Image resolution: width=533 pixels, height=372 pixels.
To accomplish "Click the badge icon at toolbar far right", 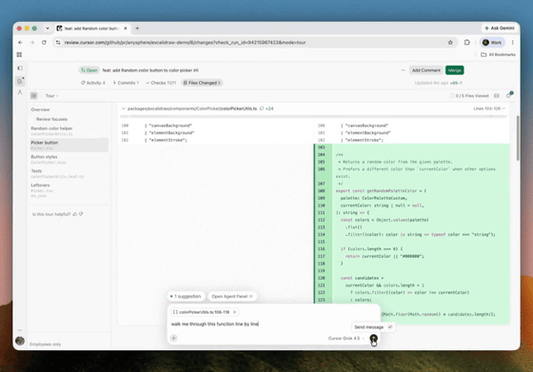I will pyautogui.click(x=509, y=95).
